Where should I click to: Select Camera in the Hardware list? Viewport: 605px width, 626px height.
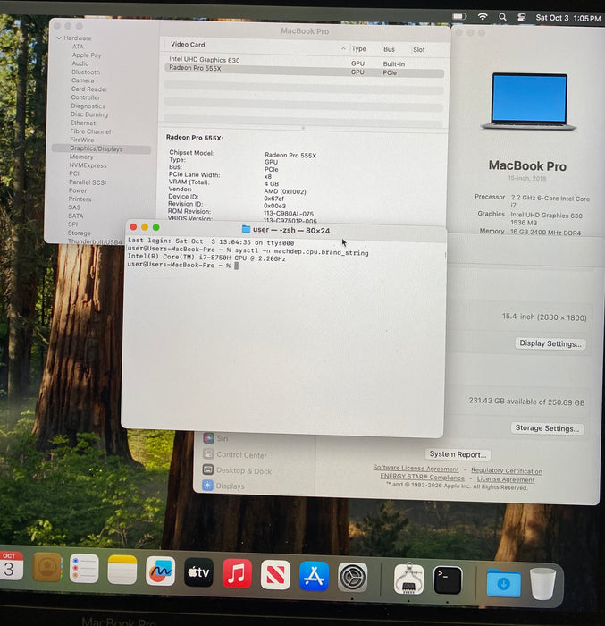[x=82, y=80]
